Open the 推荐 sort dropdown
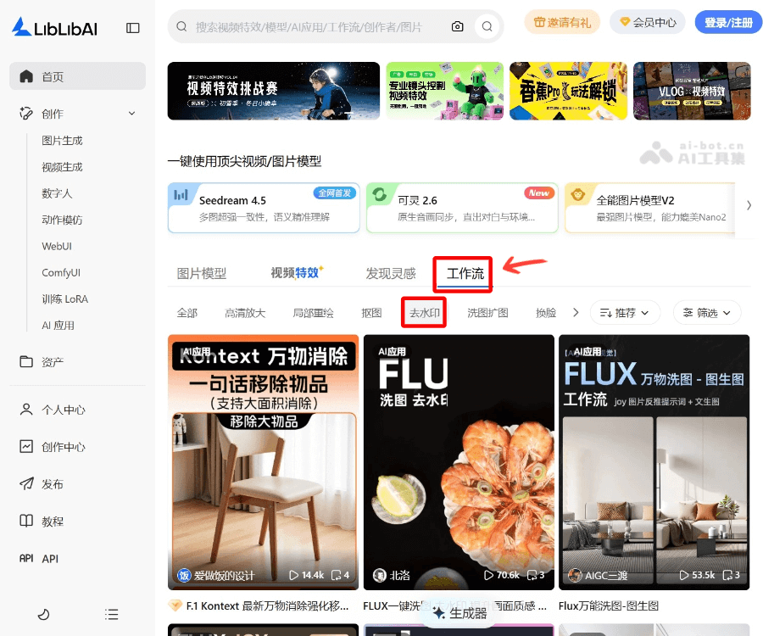The width and height of the screenshot is (763, 636). pos(625,313)
